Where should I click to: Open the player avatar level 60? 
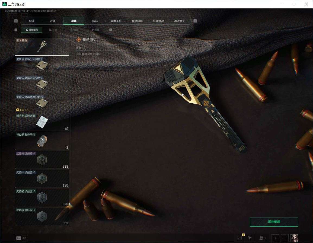tap(295, 238)
